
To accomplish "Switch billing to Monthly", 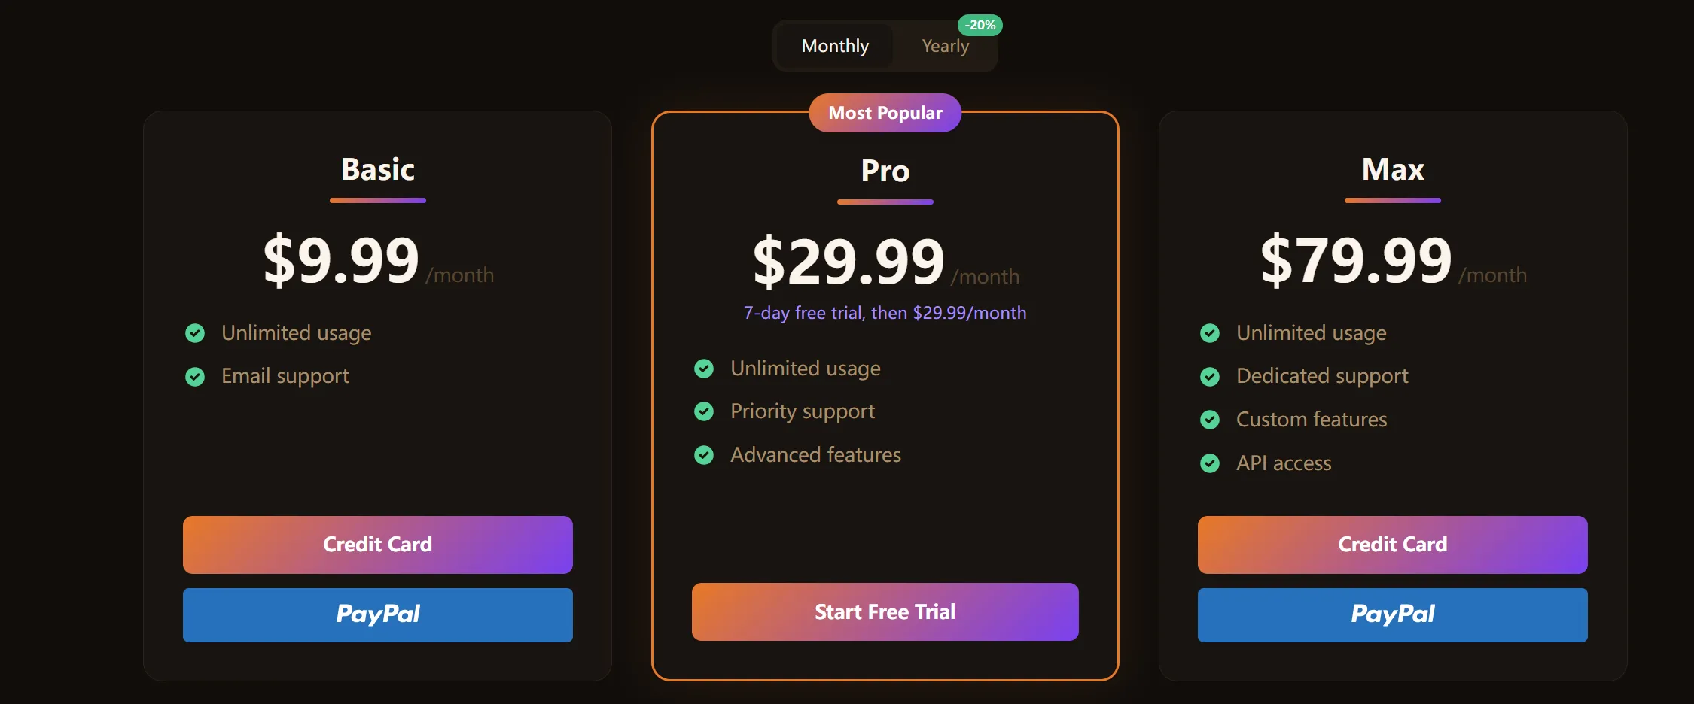I will pos(835,46).
